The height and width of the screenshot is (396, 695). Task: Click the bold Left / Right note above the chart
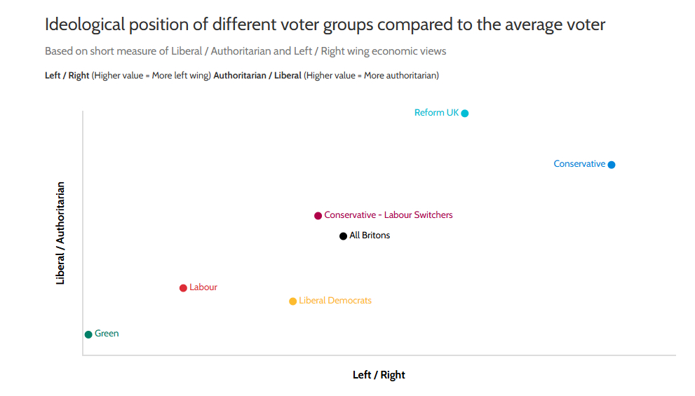tap(67, 76)
